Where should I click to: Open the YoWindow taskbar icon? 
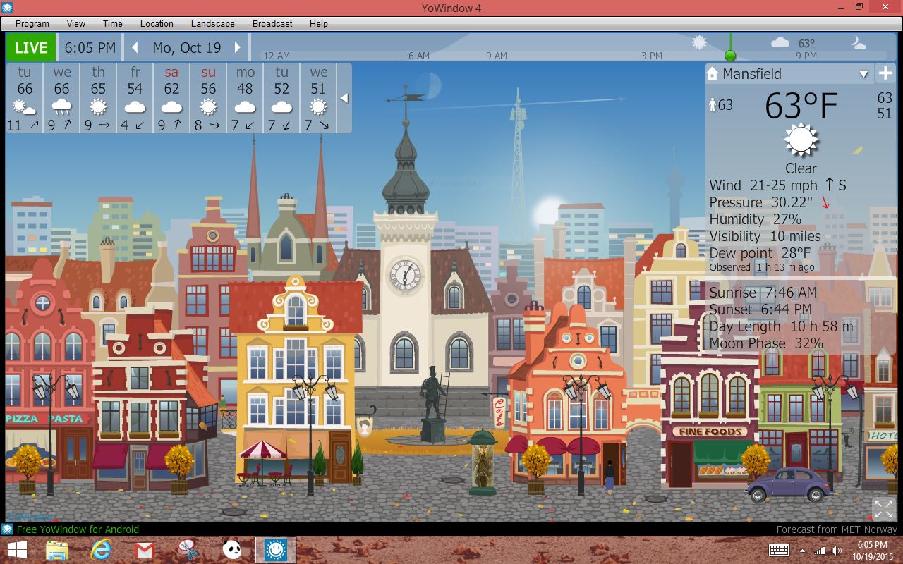[275, 550]
